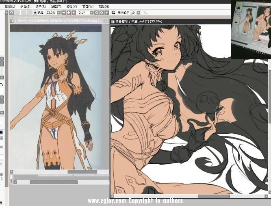
Task: Rotate canvas clockwise icon
Action: (102, 13)
